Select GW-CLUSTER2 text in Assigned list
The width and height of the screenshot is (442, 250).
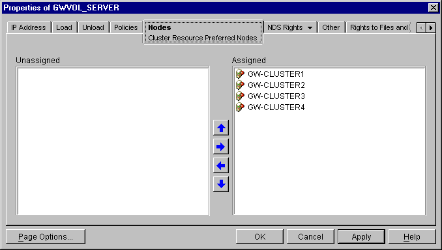pyautogui.click(x=276, y=85)
